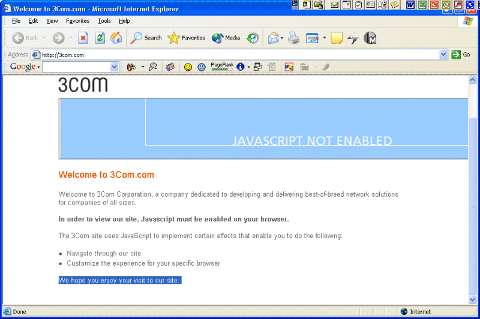Click the vertical scrollbar thumb
Image resolution: width=480 pixels, height=319 pixels.
472,205
